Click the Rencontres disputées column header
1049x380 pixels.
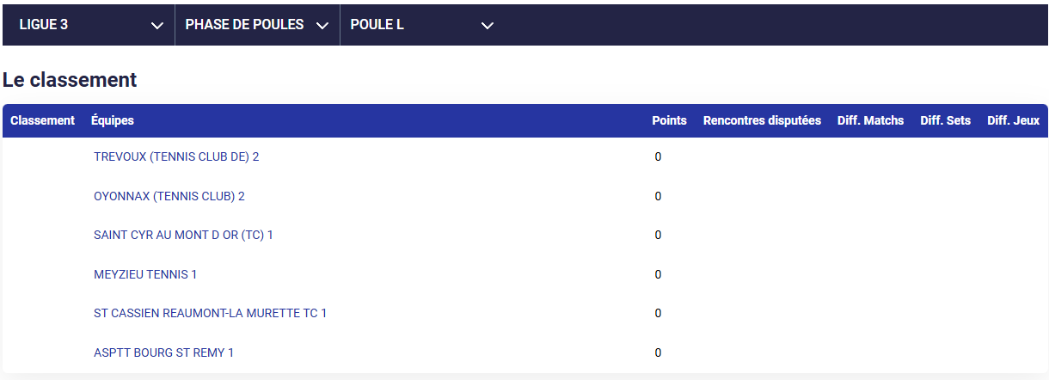click(762, 120)
